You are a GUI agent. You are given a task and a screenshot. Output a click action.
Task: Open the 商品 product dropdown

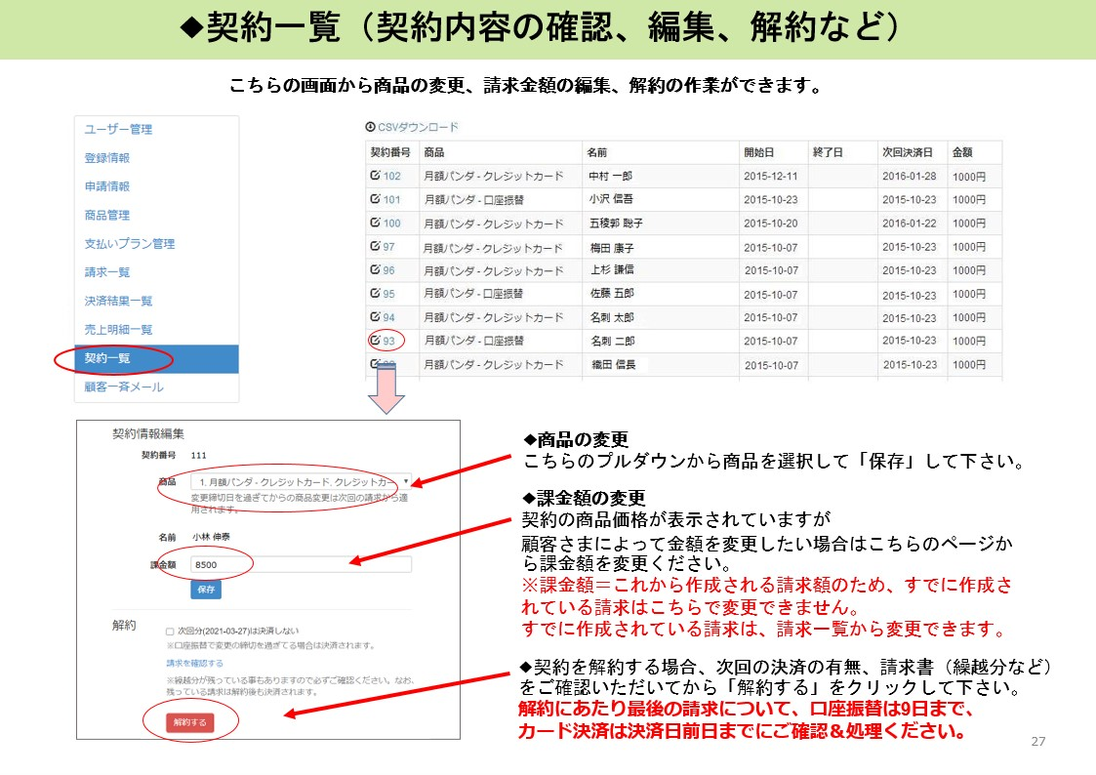(x=301, y=482)
